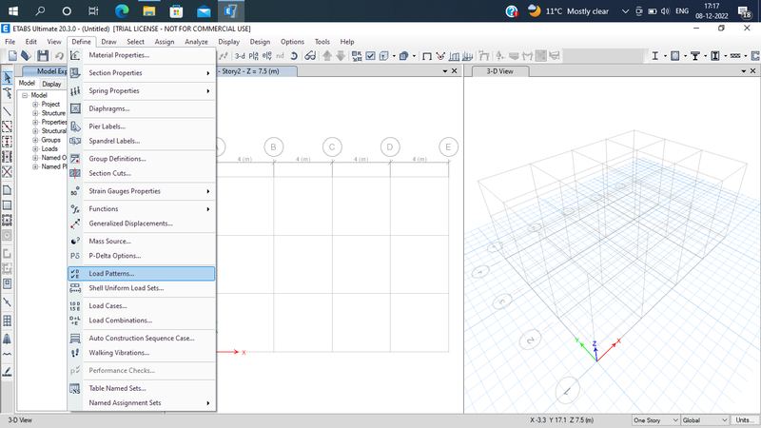Click the Mass Source menu icon
This screenshot has height=428, width=761.
pyautogui.click(x=75, y=242)
